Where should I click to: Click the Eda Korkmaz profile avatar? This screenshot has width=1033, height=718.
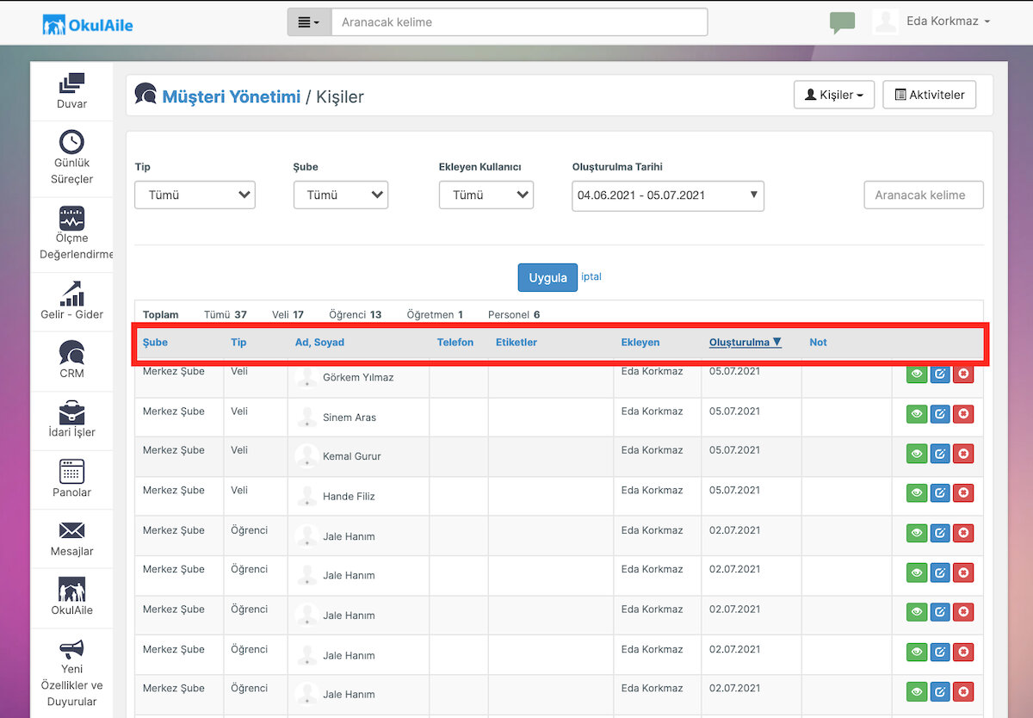tap(886, 22)
